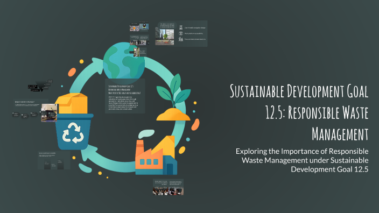Select the orange factory illustration
The image size is (379, 213).
tap(156, 156)
